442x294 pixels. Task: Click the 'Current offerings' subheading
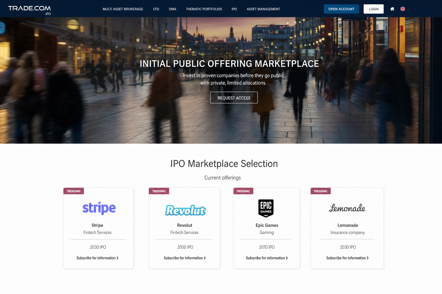[x=222, y=178]
